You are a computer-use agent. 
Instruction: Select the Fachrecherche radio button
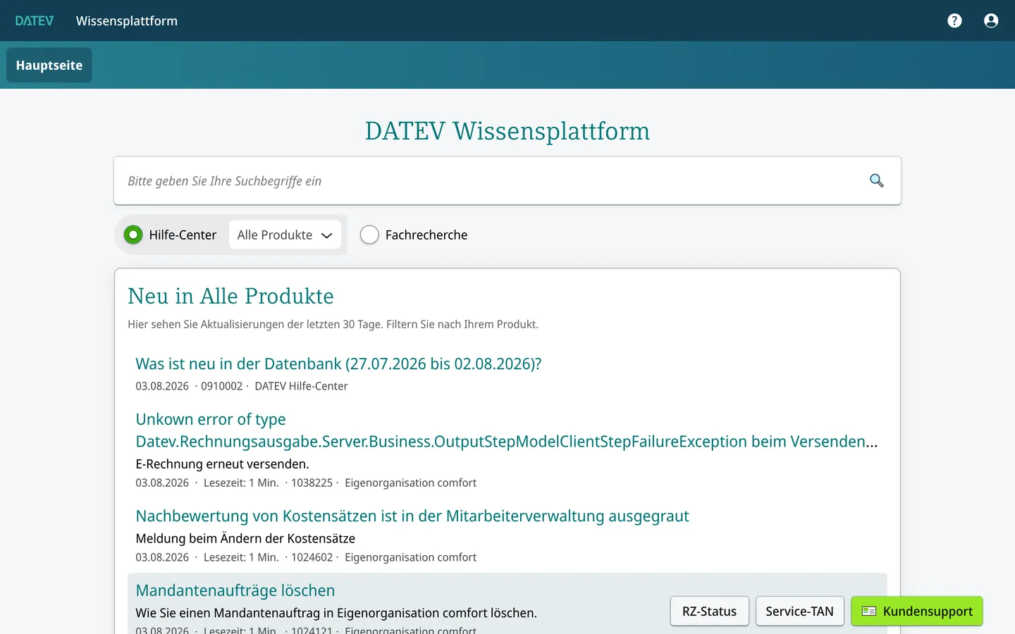369,235
